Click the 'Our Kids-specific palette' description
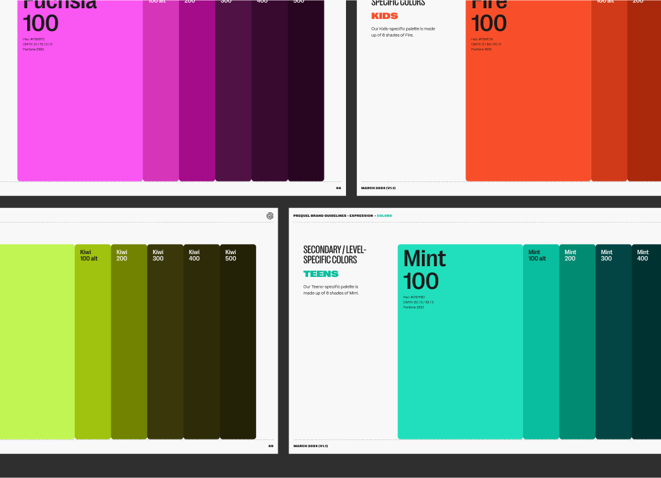661x478 pixels. point(403,32)
